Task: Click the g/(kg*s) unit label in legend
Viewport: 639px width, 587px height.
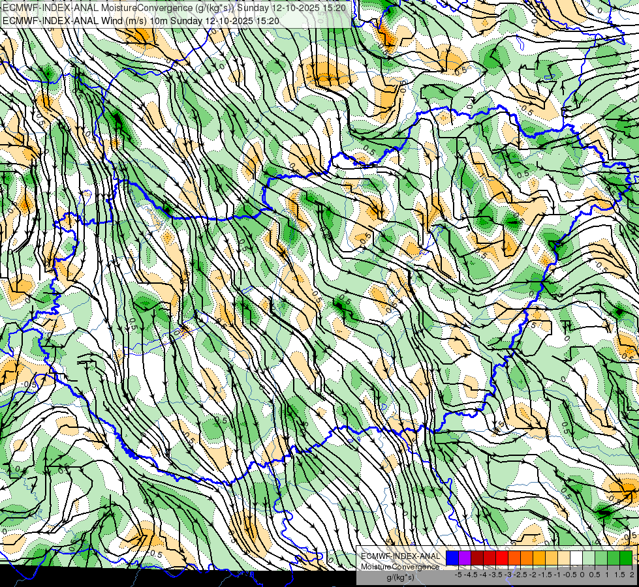Action: click(x=400, y=577)
